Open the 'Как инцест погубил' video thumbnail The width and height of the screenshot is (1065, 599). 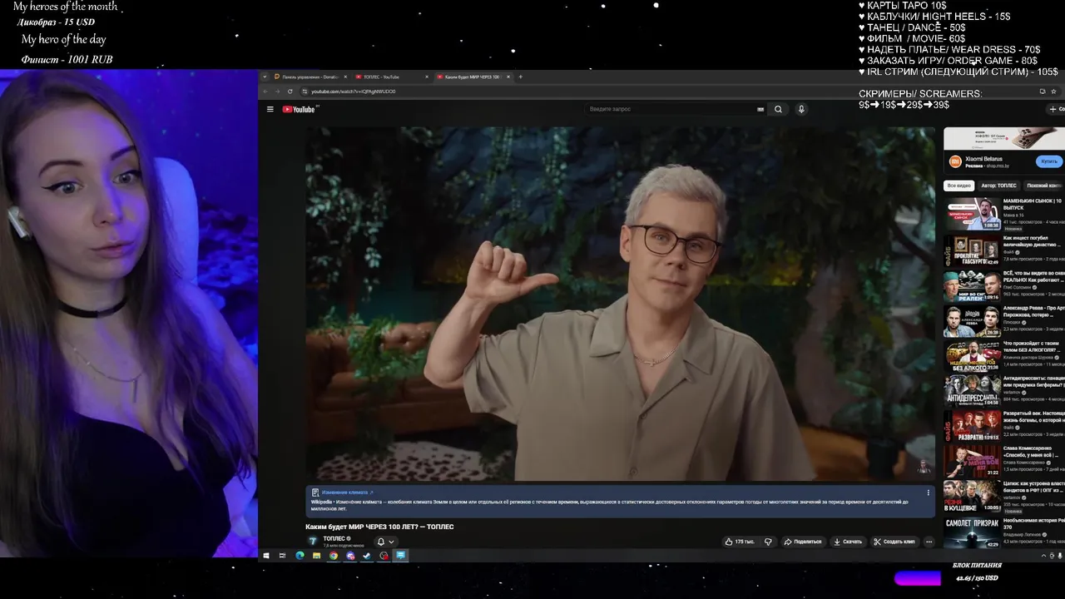pos(972,250)
